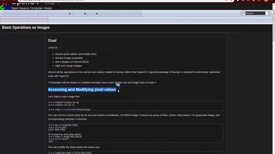The height and width of the screenshot is (154, 275).
Task: Click the OpenCV logo
Action: 5,6
